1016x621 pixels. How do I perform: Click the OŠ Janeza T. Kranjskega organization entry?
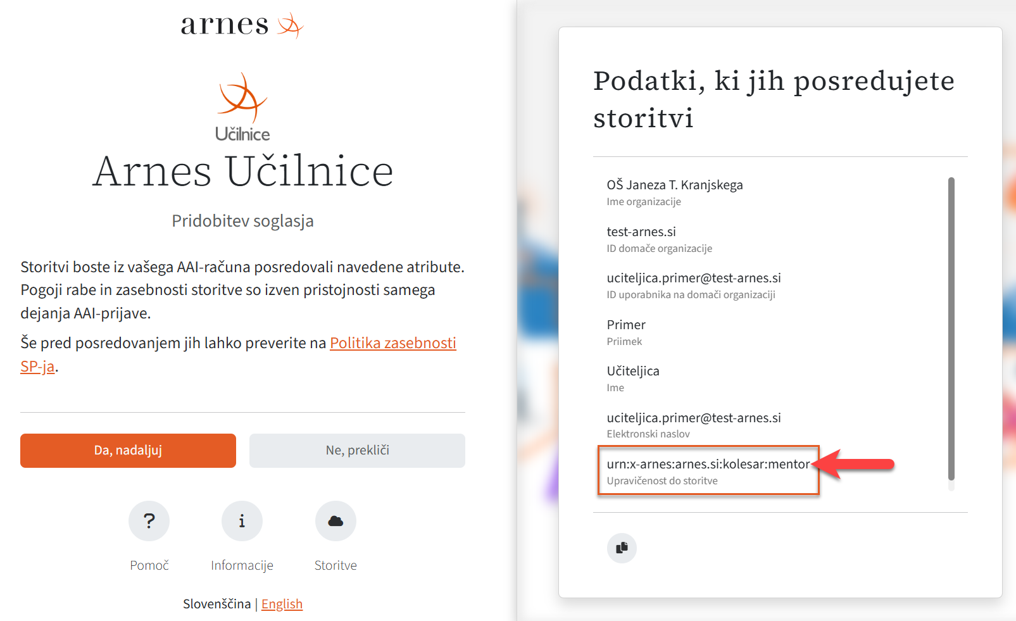674,185
